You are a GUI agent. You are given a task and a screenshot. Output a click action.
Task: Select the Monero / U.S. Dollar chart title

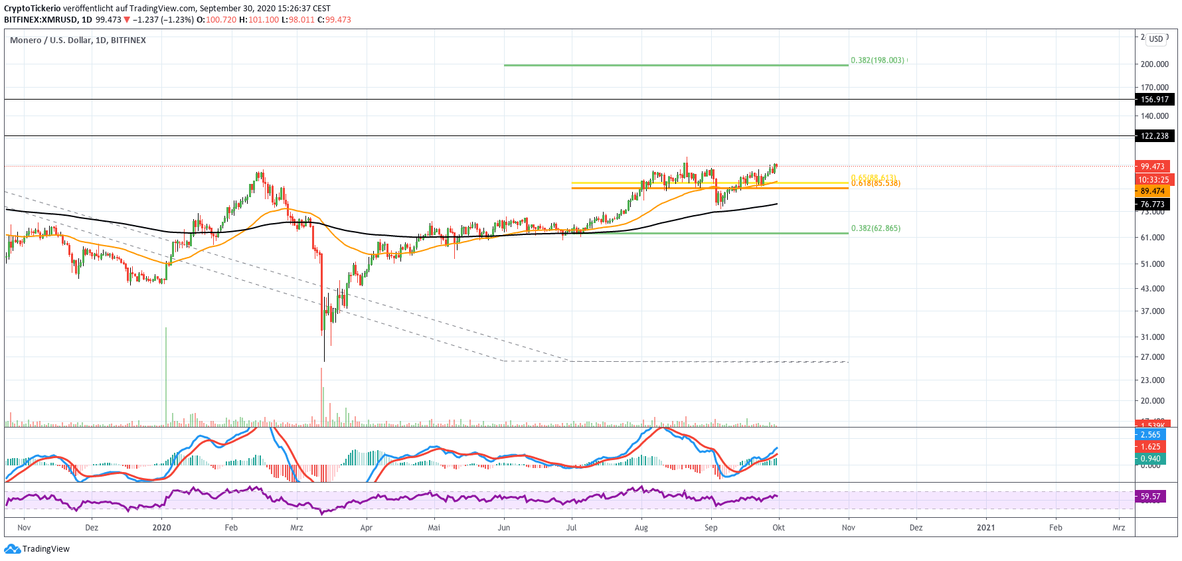[x=78, y=40]
